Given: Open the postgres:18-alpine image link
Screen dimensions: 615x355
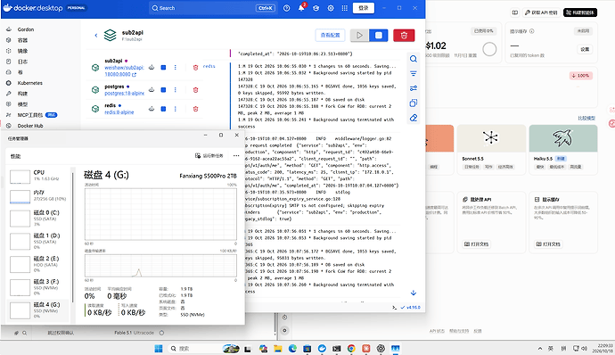Looking at the screenshot, I should click(x=124, y=93).
